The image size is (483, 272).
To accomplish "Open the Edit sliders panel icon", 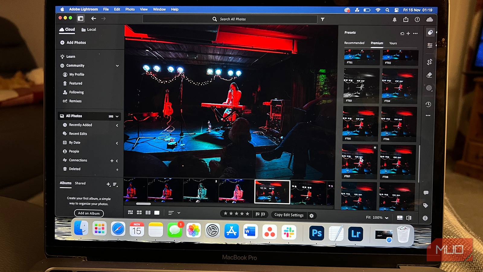I will tap(430, 45).
